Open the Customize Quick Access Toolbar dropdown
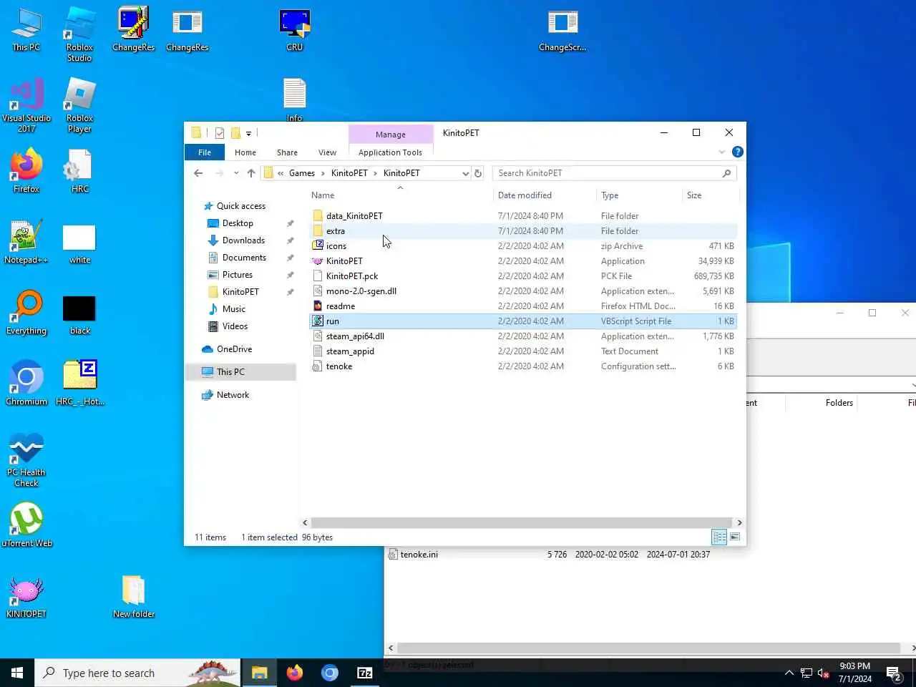 tap(248, 133)
